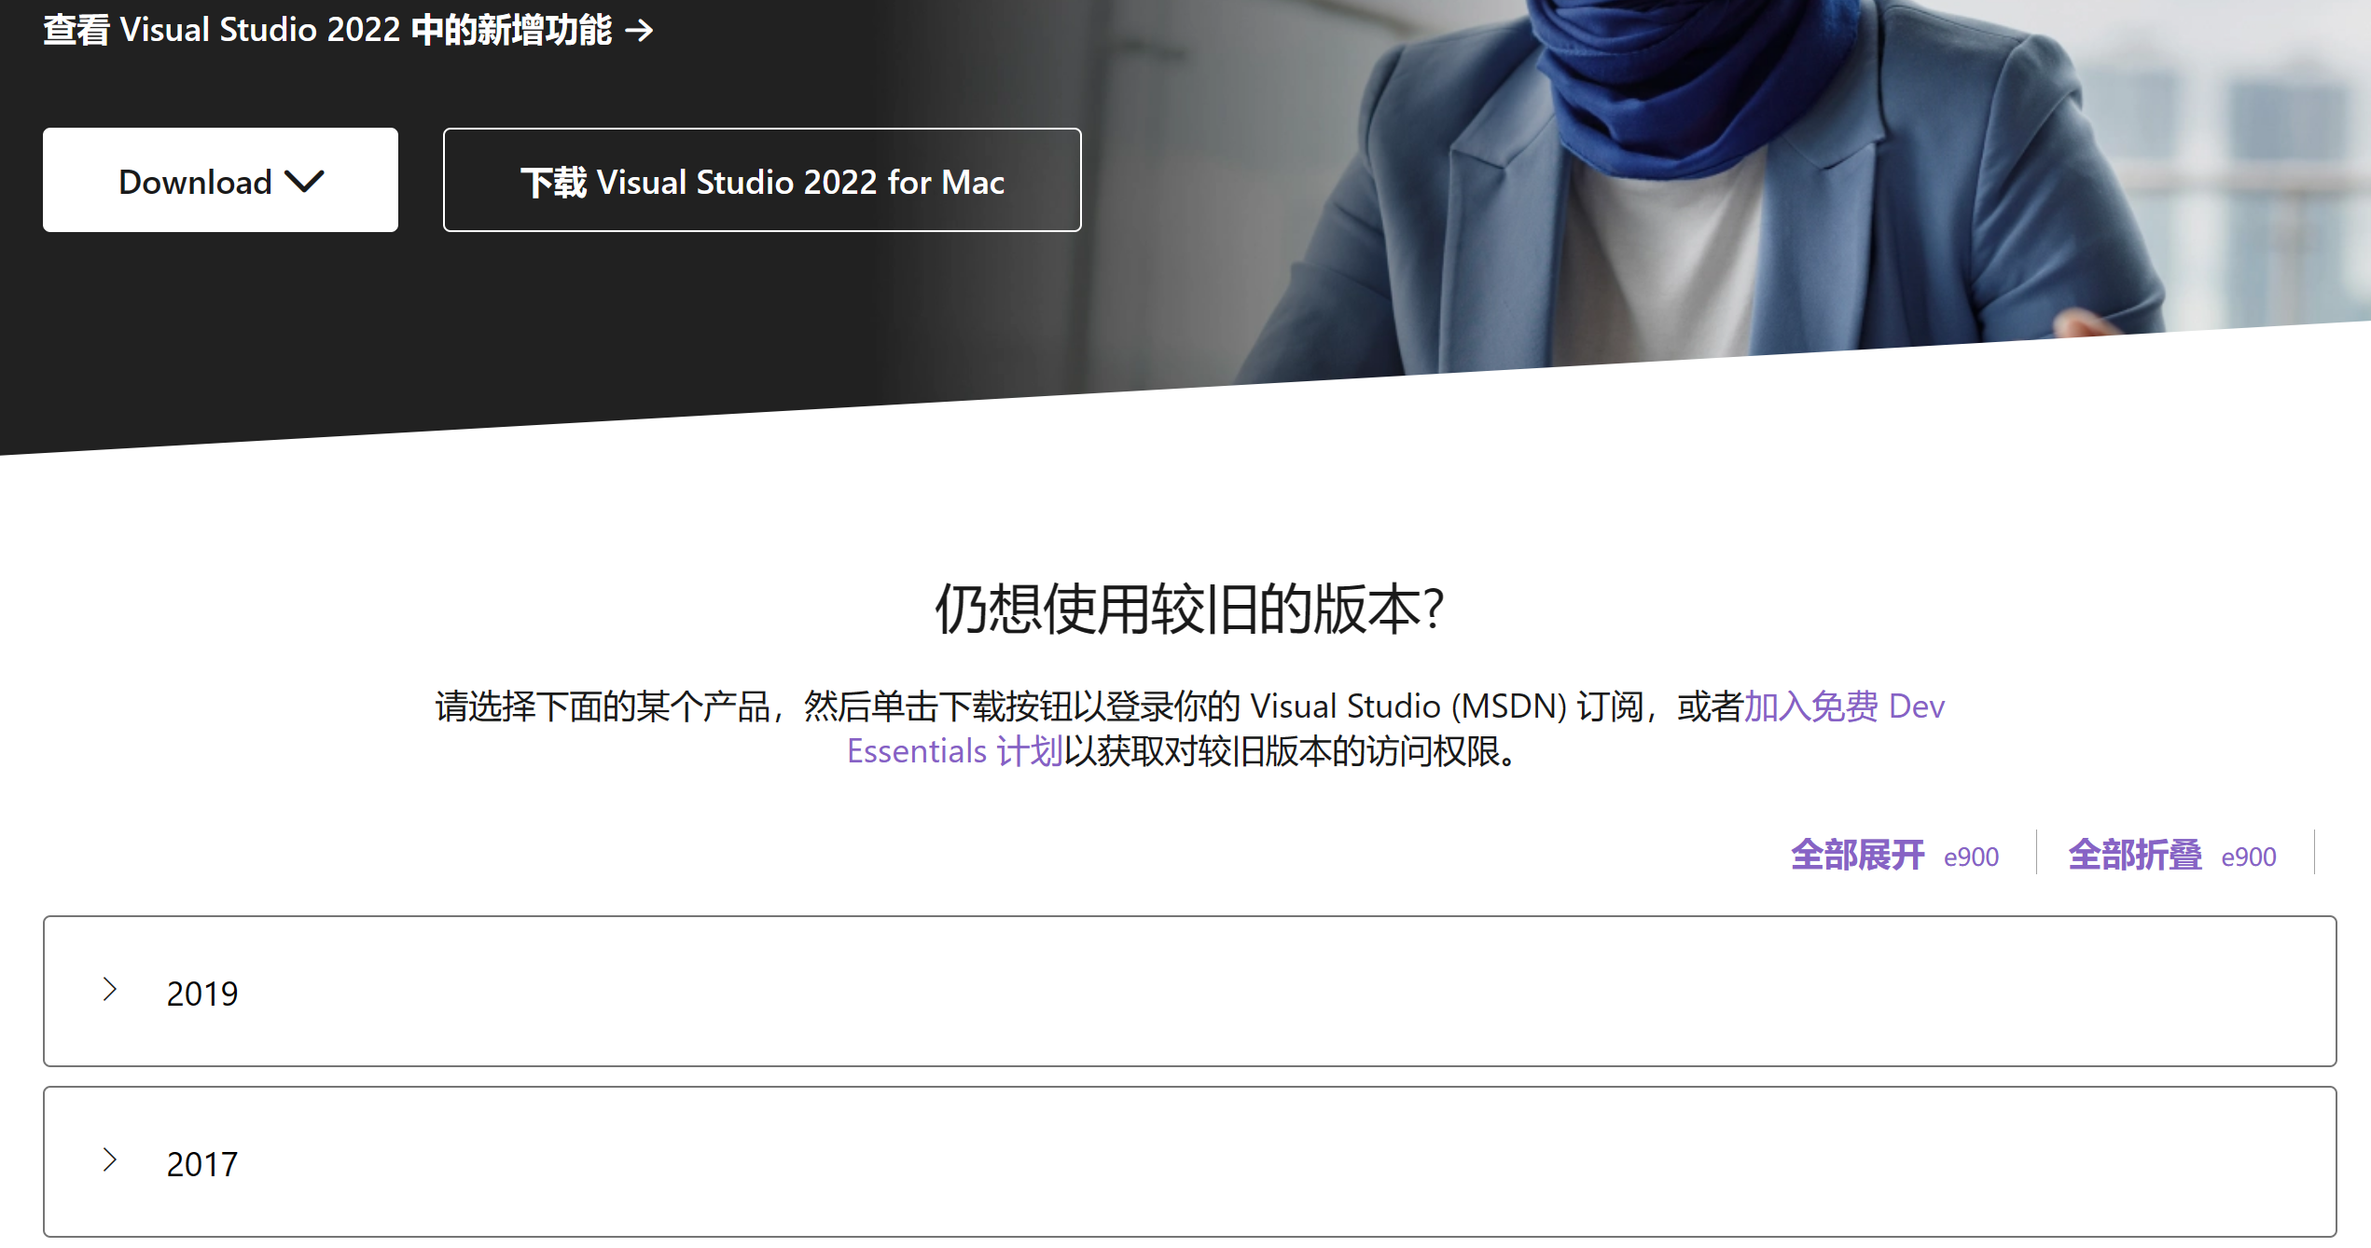Click the arrow after 中的新增功能
The image size is (2371, 1248).
pos(639,31)
